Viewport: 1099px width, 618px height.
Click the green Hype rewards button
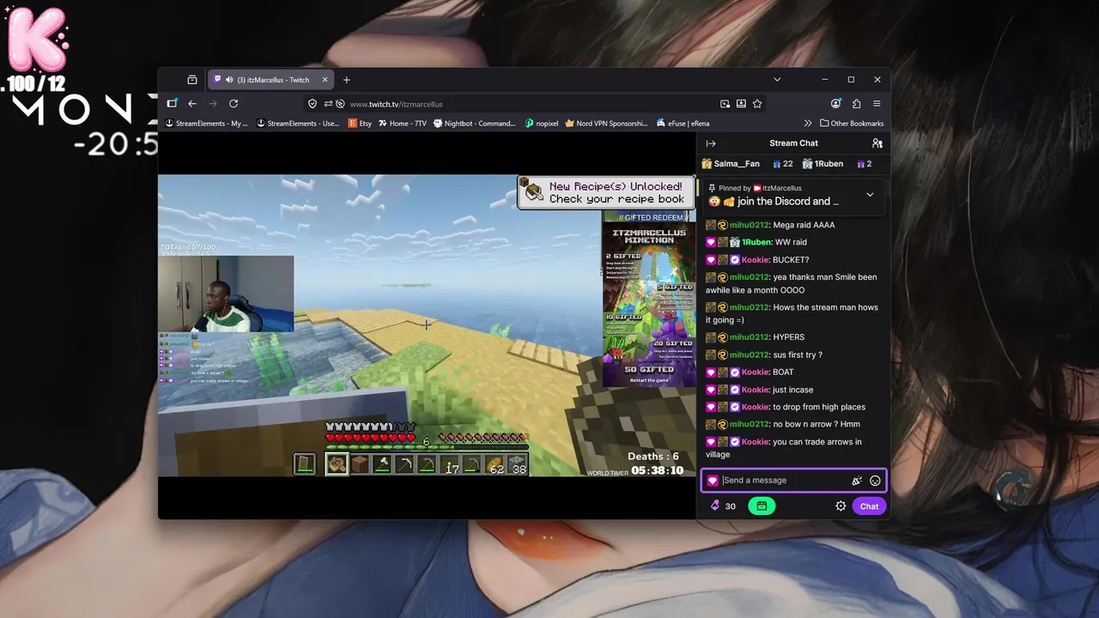point(762,506)
